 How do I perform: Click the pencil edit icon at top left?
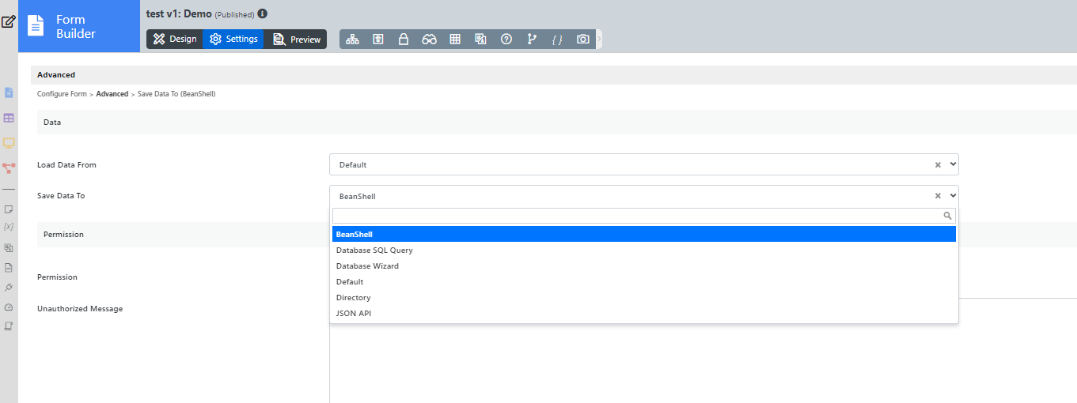(x=9, y=21)
